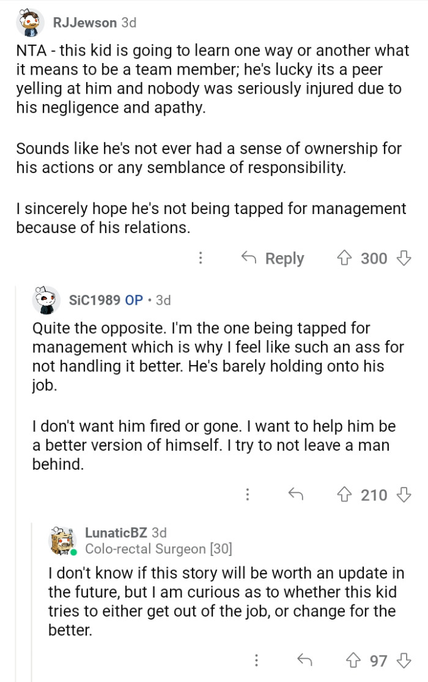Click the Colo-rectal Surgeon [30] flair
The height and width of the screenshot is (682, 428).
click(158, 549)
